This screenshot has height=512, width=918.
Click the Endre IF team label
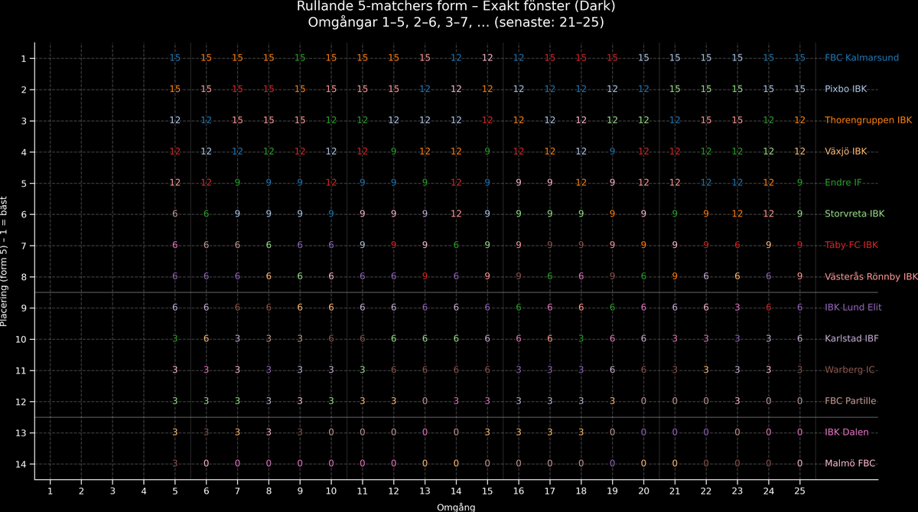[843, 183]
